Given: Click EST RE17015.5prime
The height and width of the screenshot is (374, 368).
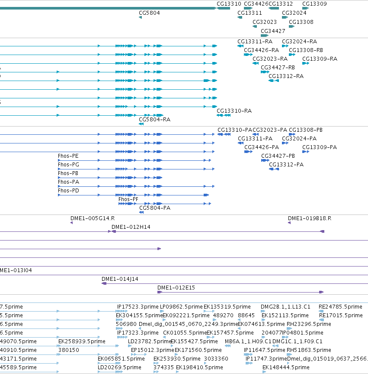Looking at the screenshot, I should (x=341, y=315).
